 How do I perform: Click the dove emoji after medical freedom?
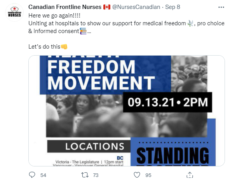point(190,23)
